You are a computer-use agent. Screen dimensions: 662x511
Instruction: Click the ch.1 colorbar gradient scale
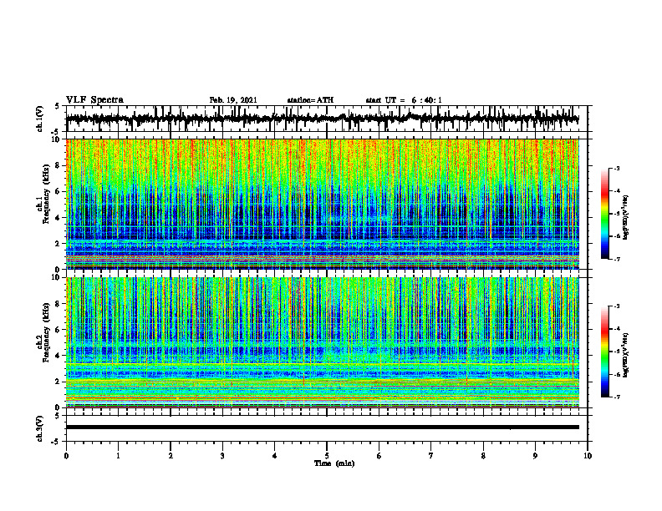point(604,214)
